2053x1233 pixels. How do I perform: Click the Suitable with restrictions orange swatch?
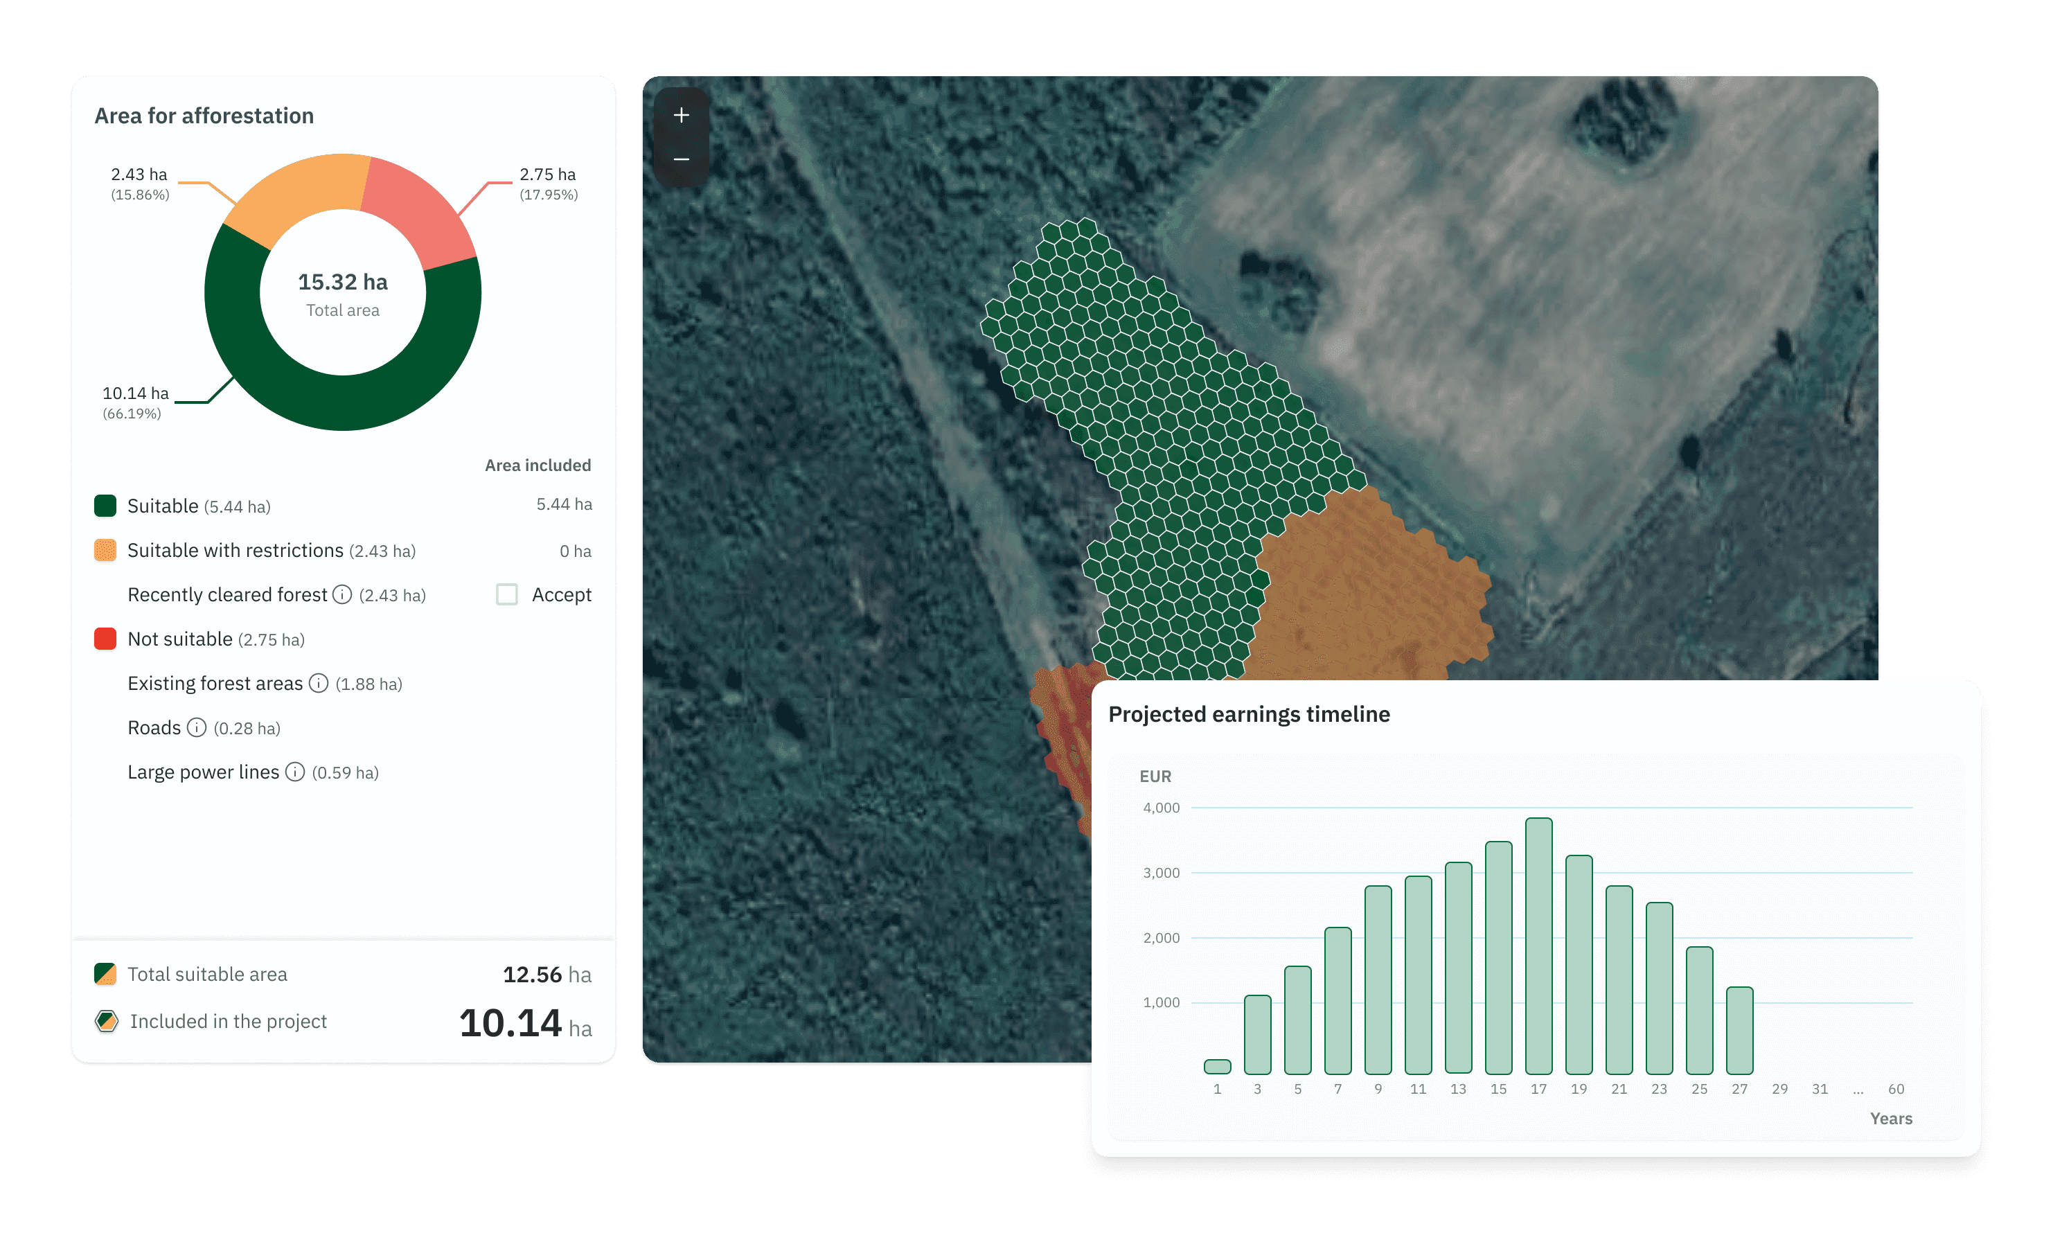pos(105,550)
